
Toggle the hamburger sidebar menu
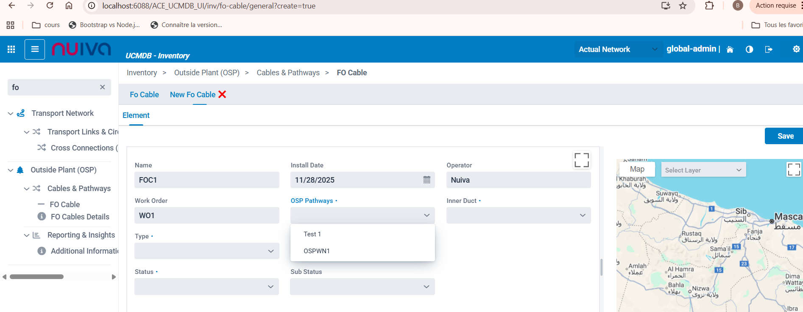pyautogui.click(x=35, y=49)
